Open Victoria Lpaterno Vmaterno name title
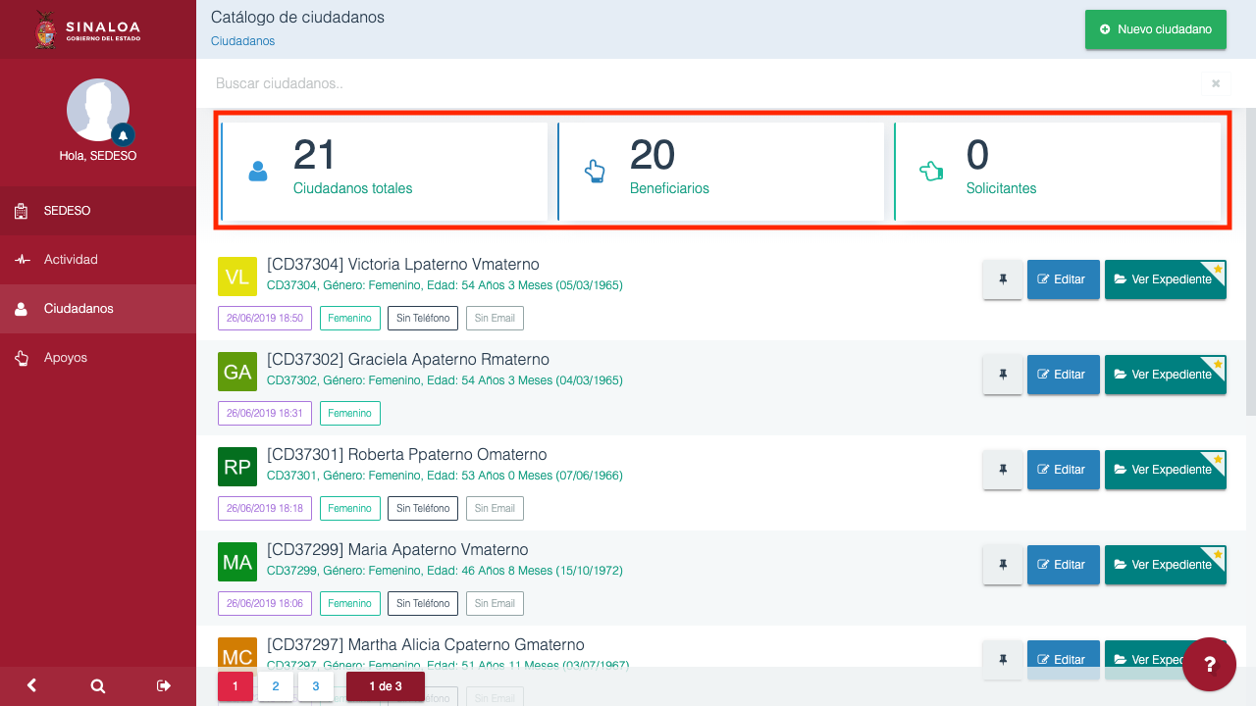The width and height of the screenshot is (1256, 706). [x=402, y=265]
